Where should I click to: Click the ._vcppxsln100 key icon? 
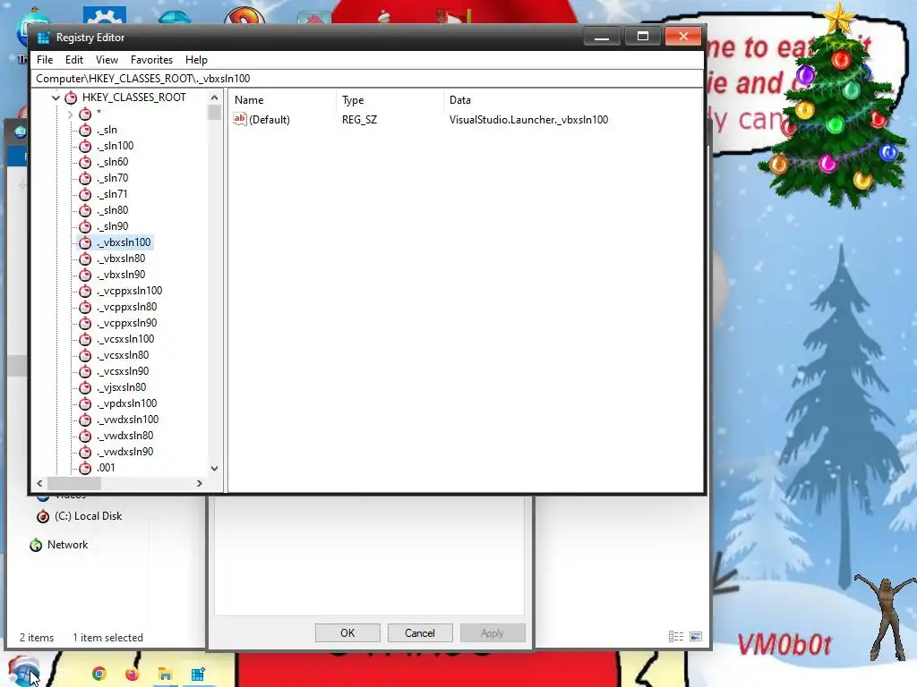(85, 291)
